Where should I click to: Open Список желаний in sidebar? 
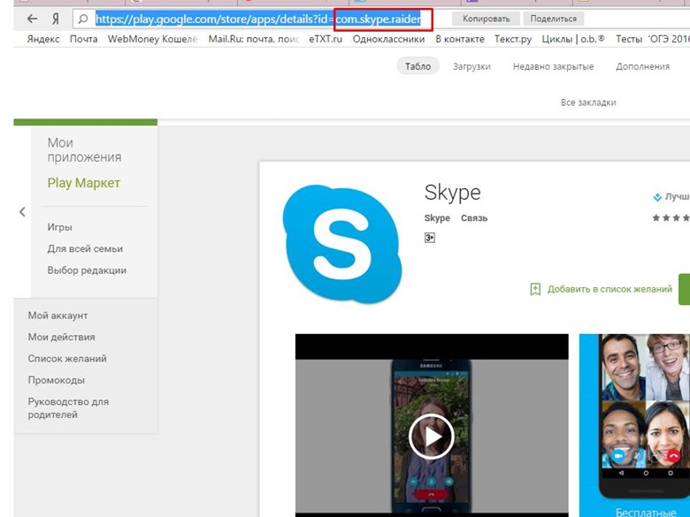tap(67, 359)
